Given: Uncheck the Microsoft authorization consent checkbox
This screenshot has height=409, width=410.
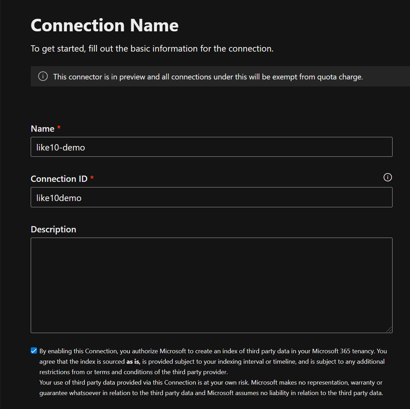Looking at the screenshot, I should click(34, 351).
